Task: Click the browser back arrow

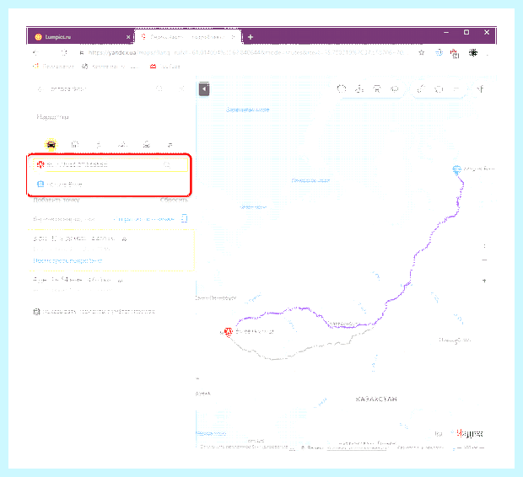Action: click(35, 52)
